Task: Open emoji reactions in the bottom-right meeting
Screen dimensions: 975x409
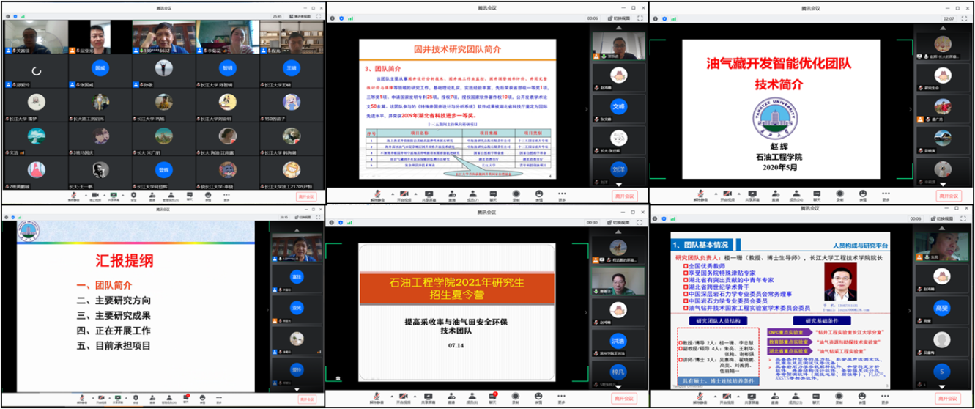Action: (864, 399)
